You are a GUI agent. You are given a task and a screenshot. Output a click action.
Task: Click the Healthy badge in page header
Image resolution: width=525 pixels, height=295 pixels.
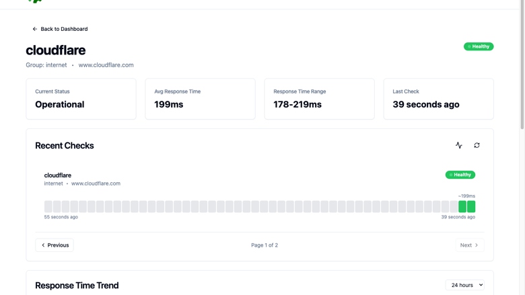click(479, 46)
